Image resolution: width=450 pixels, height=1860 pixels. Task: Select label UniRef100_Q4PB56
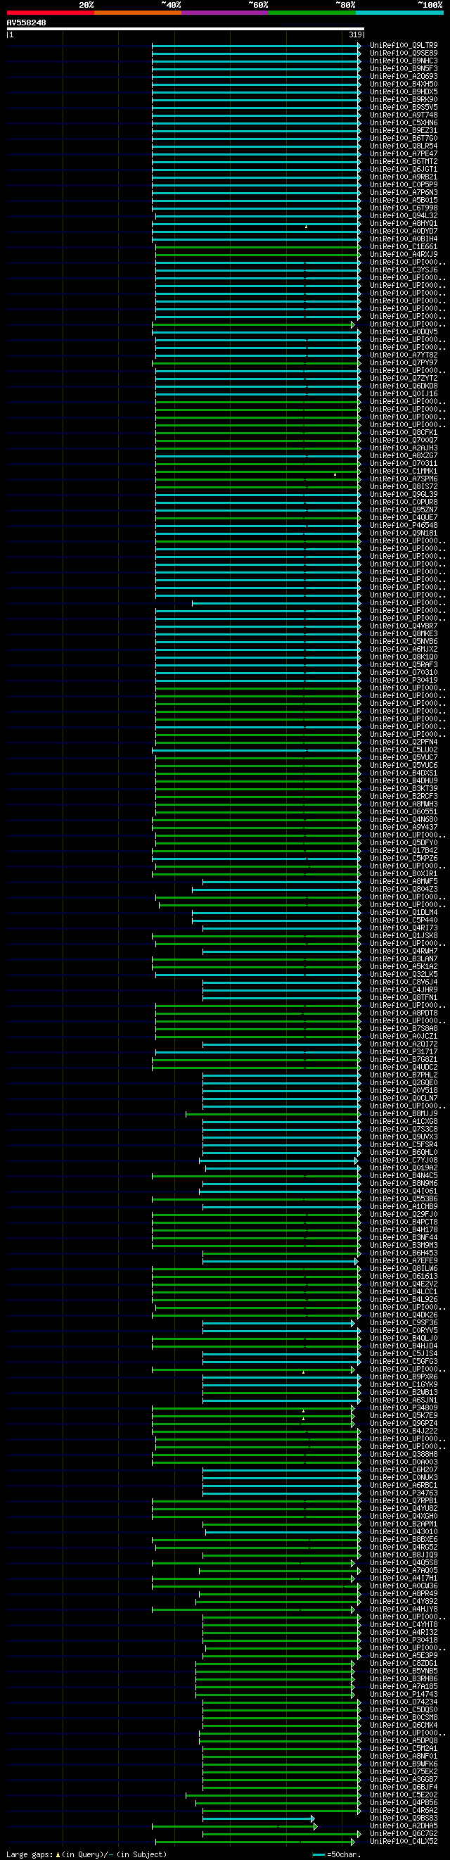coord(403,1803)
